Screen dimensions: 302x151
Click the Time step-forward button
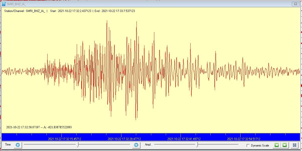(x=136, y=145)
